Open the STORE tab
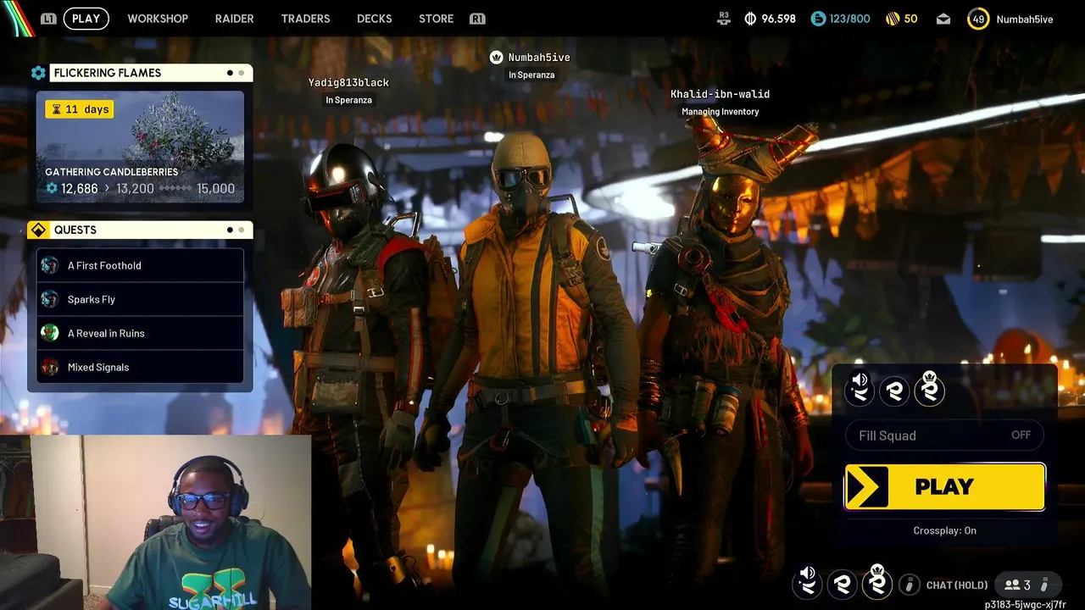The height and width of the screenshot is (610, 1085). (x=436, y=19)
